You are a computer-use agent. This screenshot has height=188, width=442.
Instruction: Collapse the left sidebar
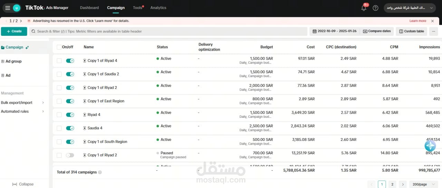pyautogui.click(x=23, y=184)
